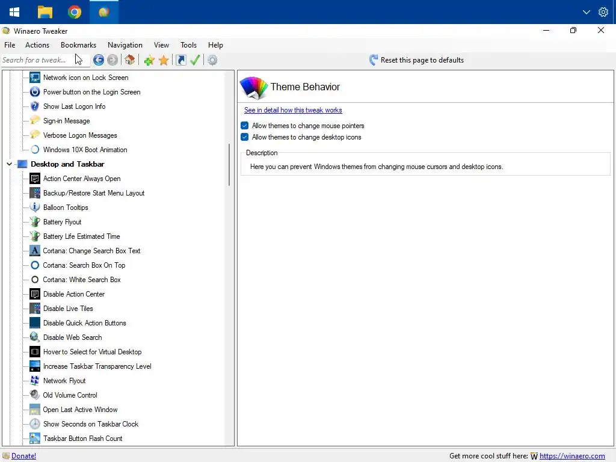616x462 pixels.
Task: Select Sign-in Message in the tree
Action: click(x=66, y=121)
